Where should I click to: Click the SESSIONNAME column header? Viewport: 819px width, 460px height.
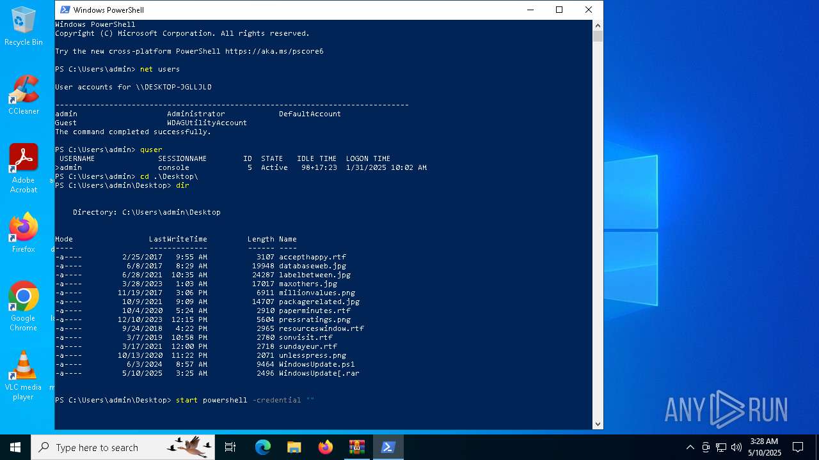point(182,158)
